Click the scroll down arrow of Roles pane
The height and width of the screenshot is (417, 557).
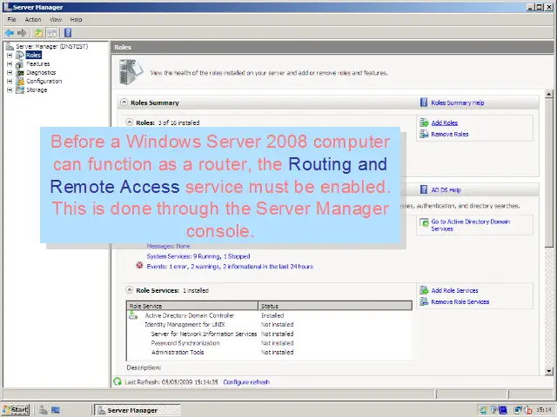point(549,371)
